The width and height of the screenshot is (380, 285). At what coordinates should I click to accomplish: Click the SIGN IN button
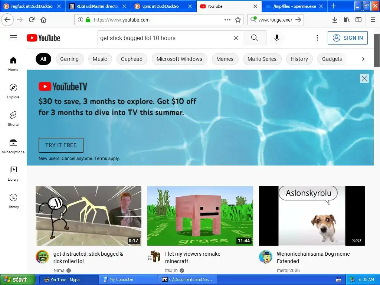[x=347, y=38]
